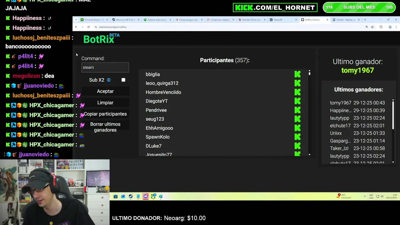The image size is (400, 225).
Task: Select participant HombreVenciido
Action: (x=163, y=92)
